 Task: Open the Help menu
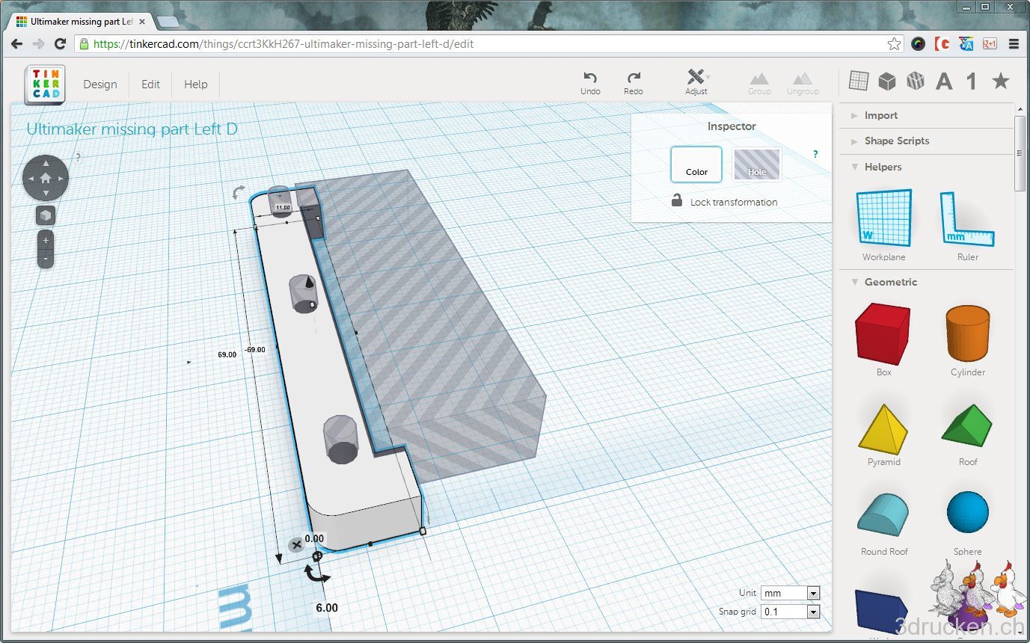[196, 84]
